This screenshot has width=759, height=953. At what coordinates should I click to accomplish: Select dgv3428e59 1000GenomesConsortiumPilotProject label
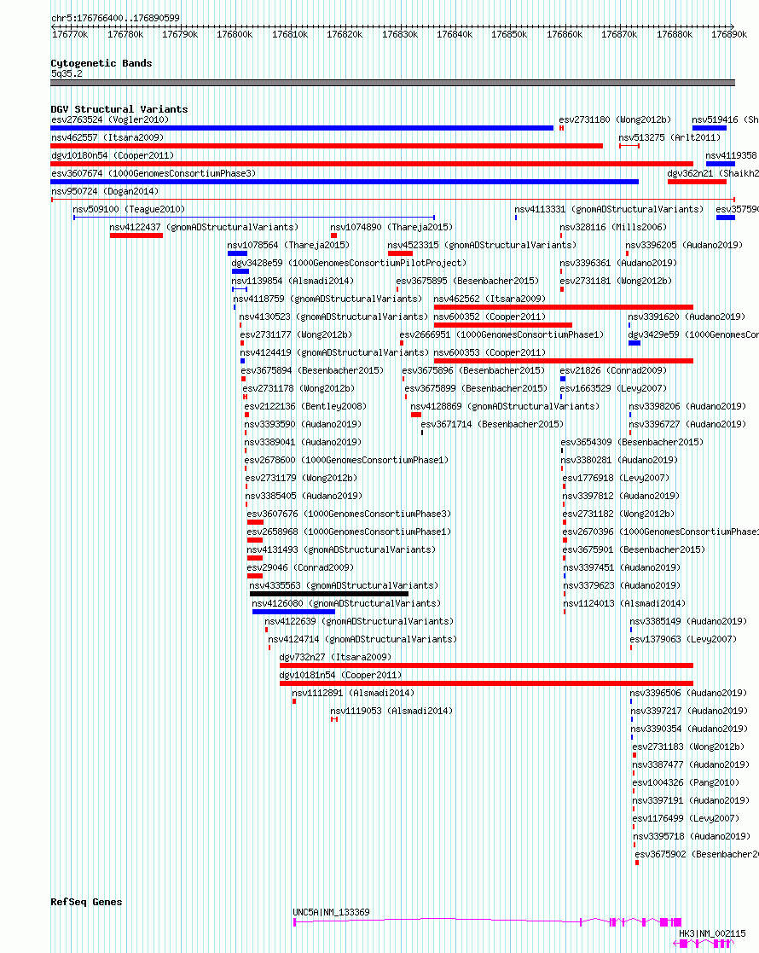click(x=349, y=263)
